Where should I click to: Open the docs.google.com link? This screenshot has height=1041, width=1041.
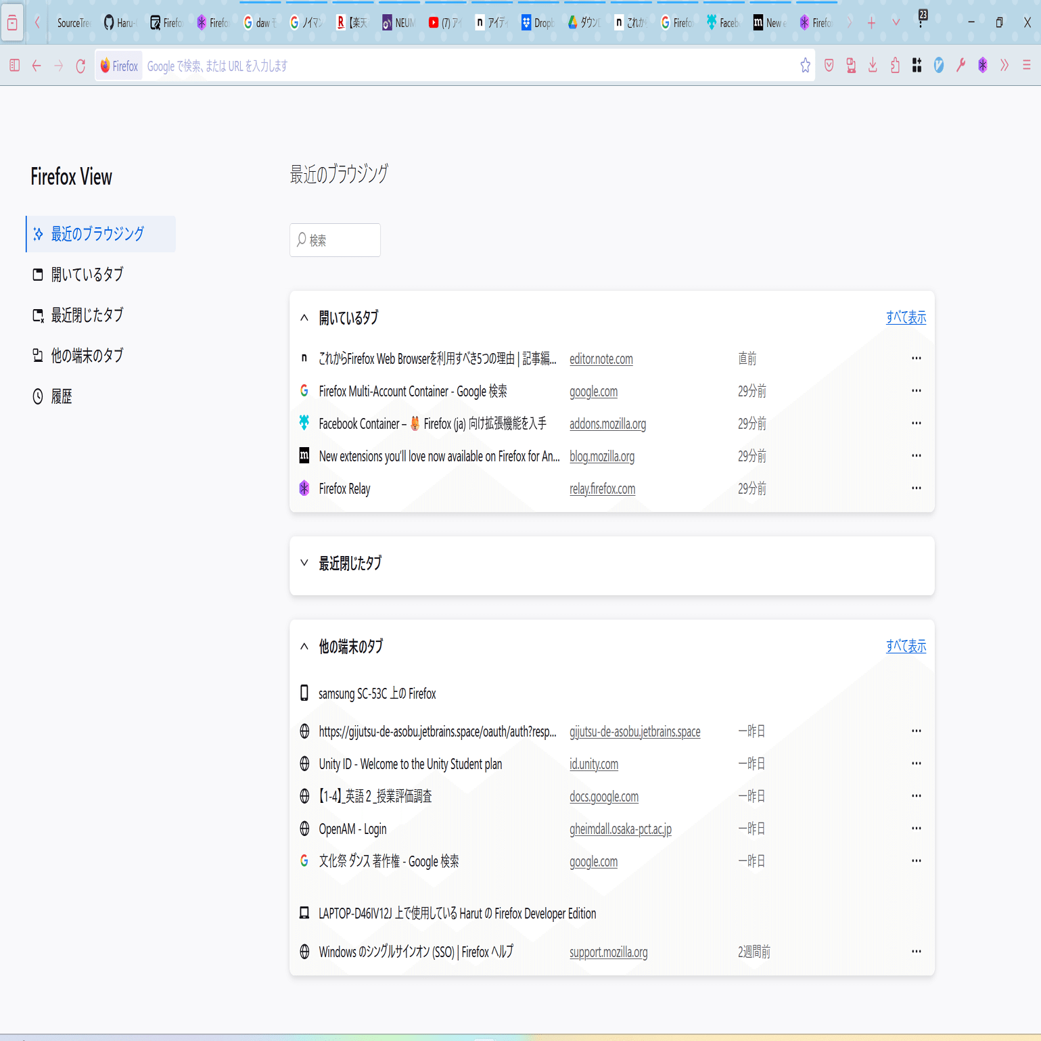pos(603,797)
